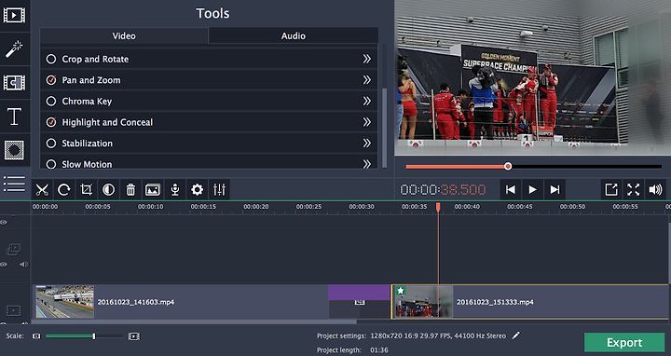Image resolution: width=671 pixels, height=356 pixels.
Task: Expand Stabilization settings arrows
Action: [367, 144]
